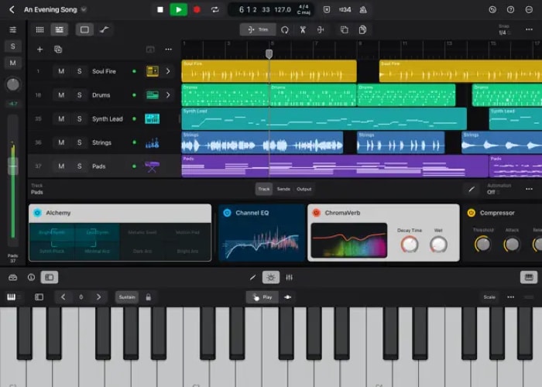542x387 pixels.
Task: Click the red Record button
Action: [197, 9]
